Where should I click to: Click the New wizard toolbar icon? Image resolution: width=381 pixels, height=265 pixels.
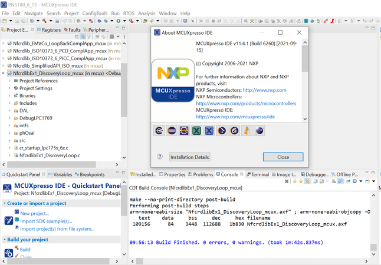[5, 21]
